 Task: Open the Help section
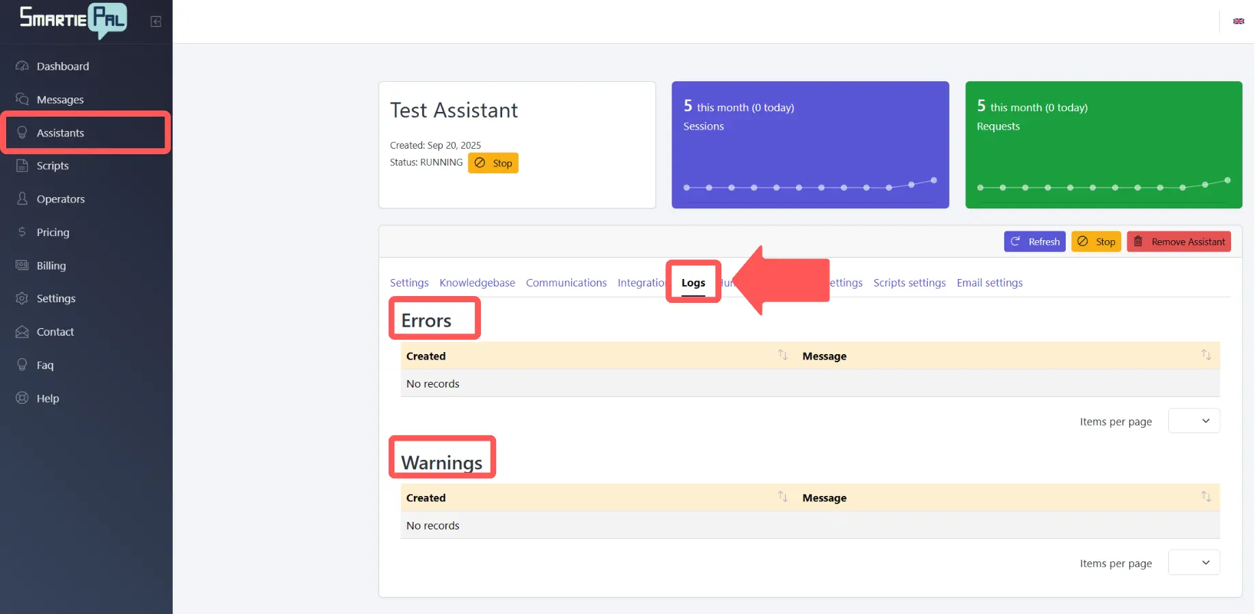(47, 398)
